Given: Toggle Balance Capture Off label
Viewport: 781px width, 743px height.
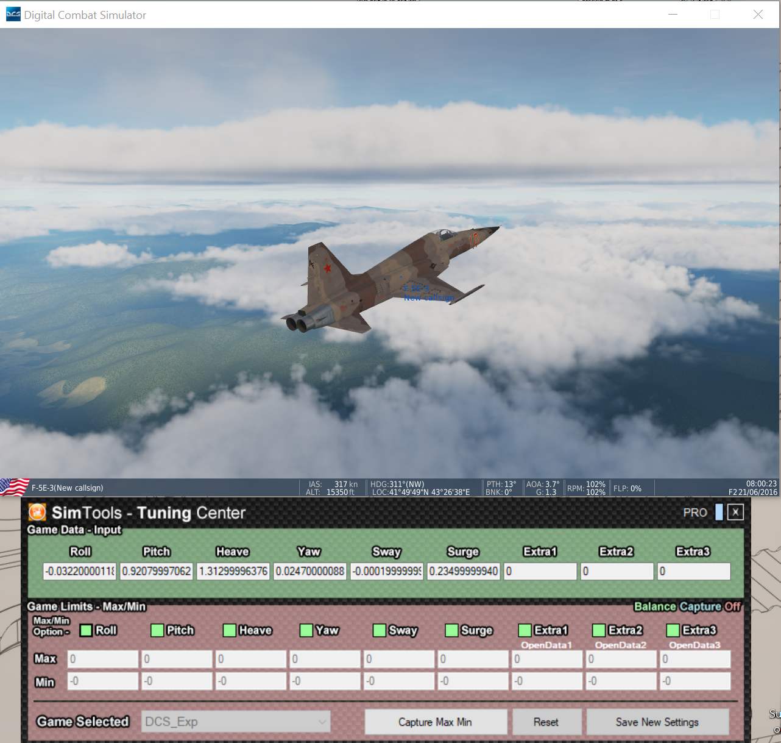Looking at the screenshot, I should [687, 606].
